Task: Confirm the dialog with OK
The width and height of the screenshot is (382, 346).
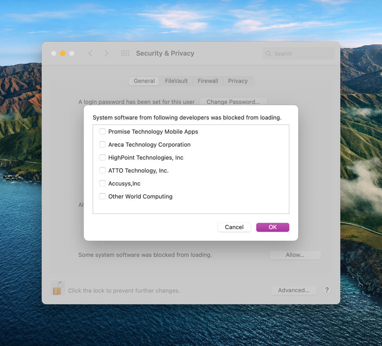Action: [272, 227]
